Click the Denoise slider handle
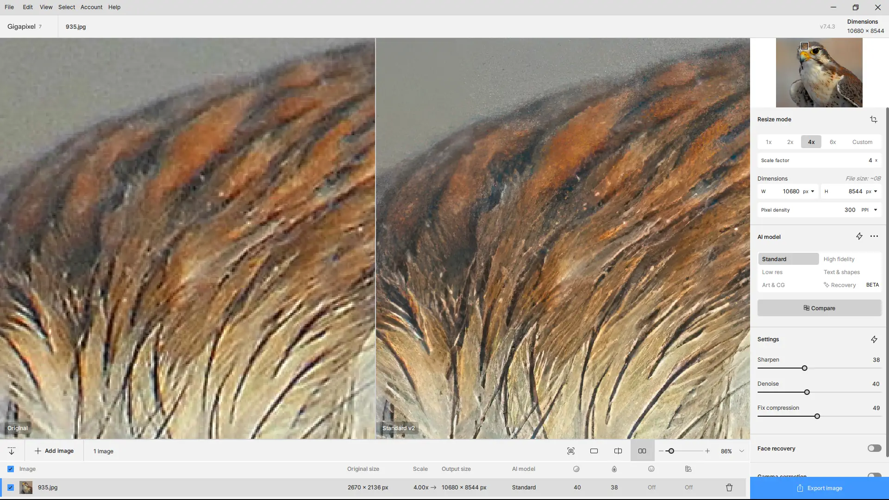Viewport: 889px width, 500px height. (807, 392)
